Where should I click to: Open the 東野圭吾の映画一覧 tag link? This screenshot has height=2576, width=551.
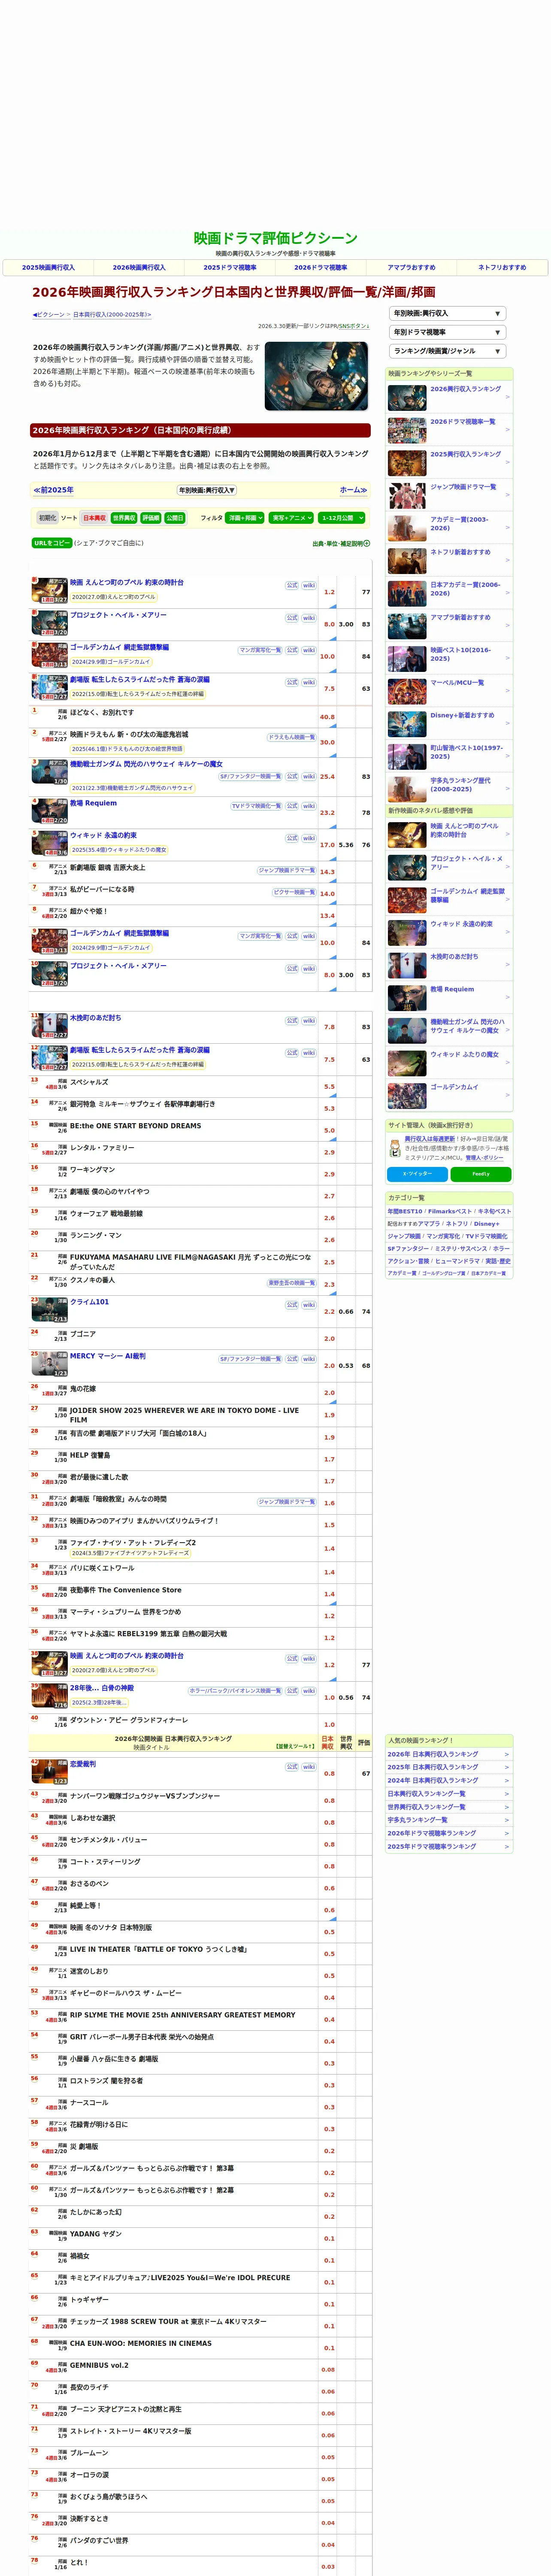tap(291, 1283)
